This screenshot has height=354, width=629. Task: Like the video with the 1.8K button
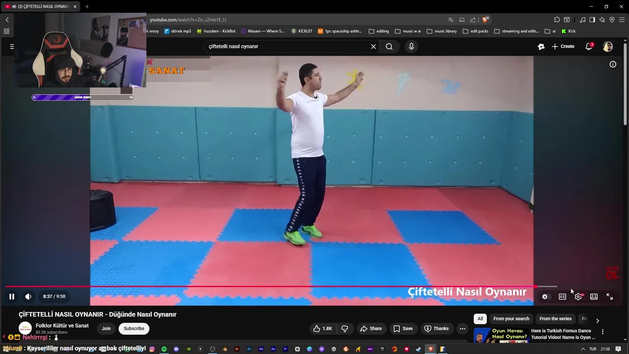(322, 328)
